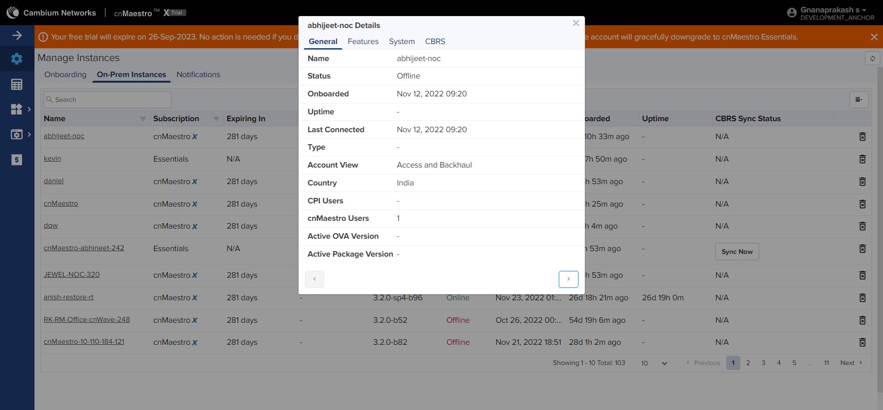Delete the JEWEL-NOC-320 instance row
Image resolution: width=883 pixels, height=410 pixels.
pos(862,275)
